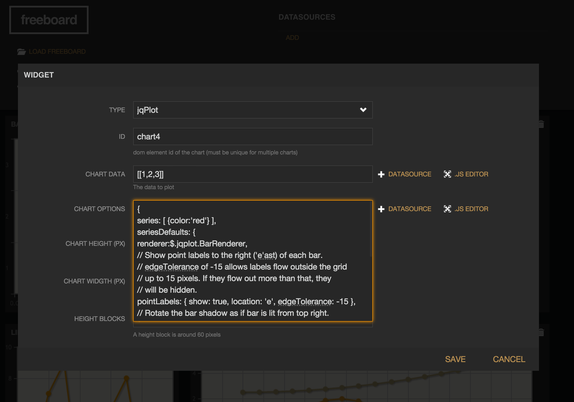Click the upper pane's trash icon

click(541, 124)
